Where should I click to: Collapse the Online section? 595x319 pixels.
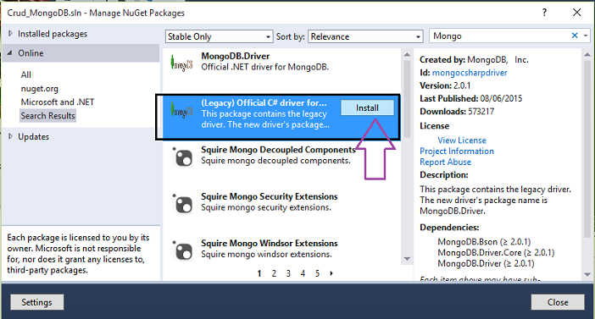(10, 53)
